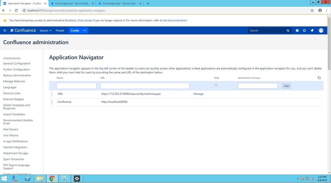Open Backup Administration in the sidebar
The height and width of the screenshot is (183, 331).
point(17,75)
